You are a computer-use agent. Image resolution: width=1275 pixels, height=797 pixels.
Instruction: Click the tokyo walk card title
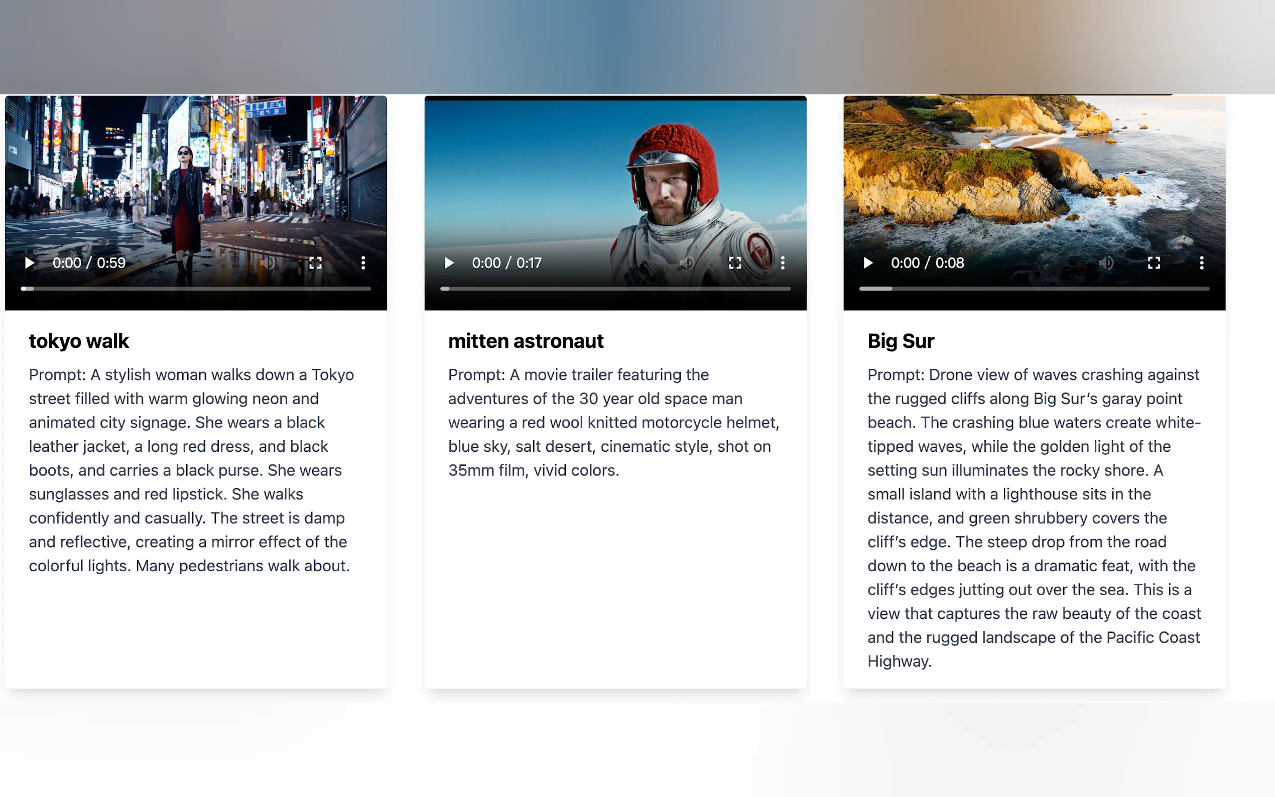tap(79, 341)
